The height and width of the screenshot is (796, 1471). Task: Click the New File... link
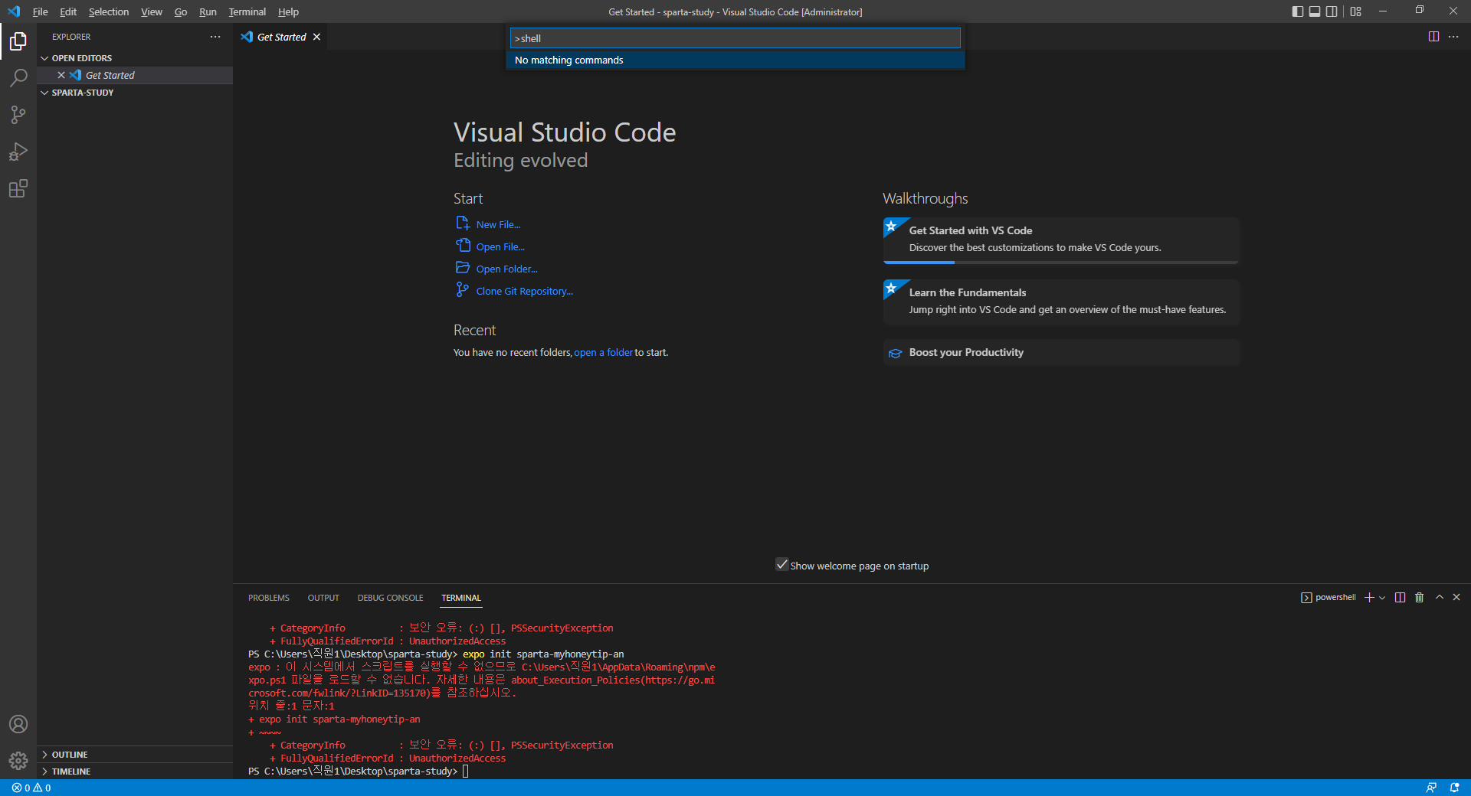coord(498,224)
